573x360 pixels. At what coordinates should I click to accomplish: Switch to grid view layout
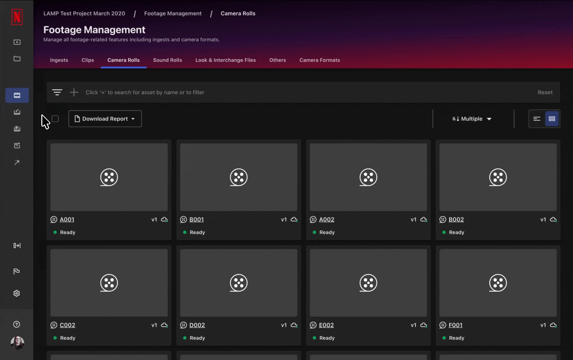pos(552,119)
